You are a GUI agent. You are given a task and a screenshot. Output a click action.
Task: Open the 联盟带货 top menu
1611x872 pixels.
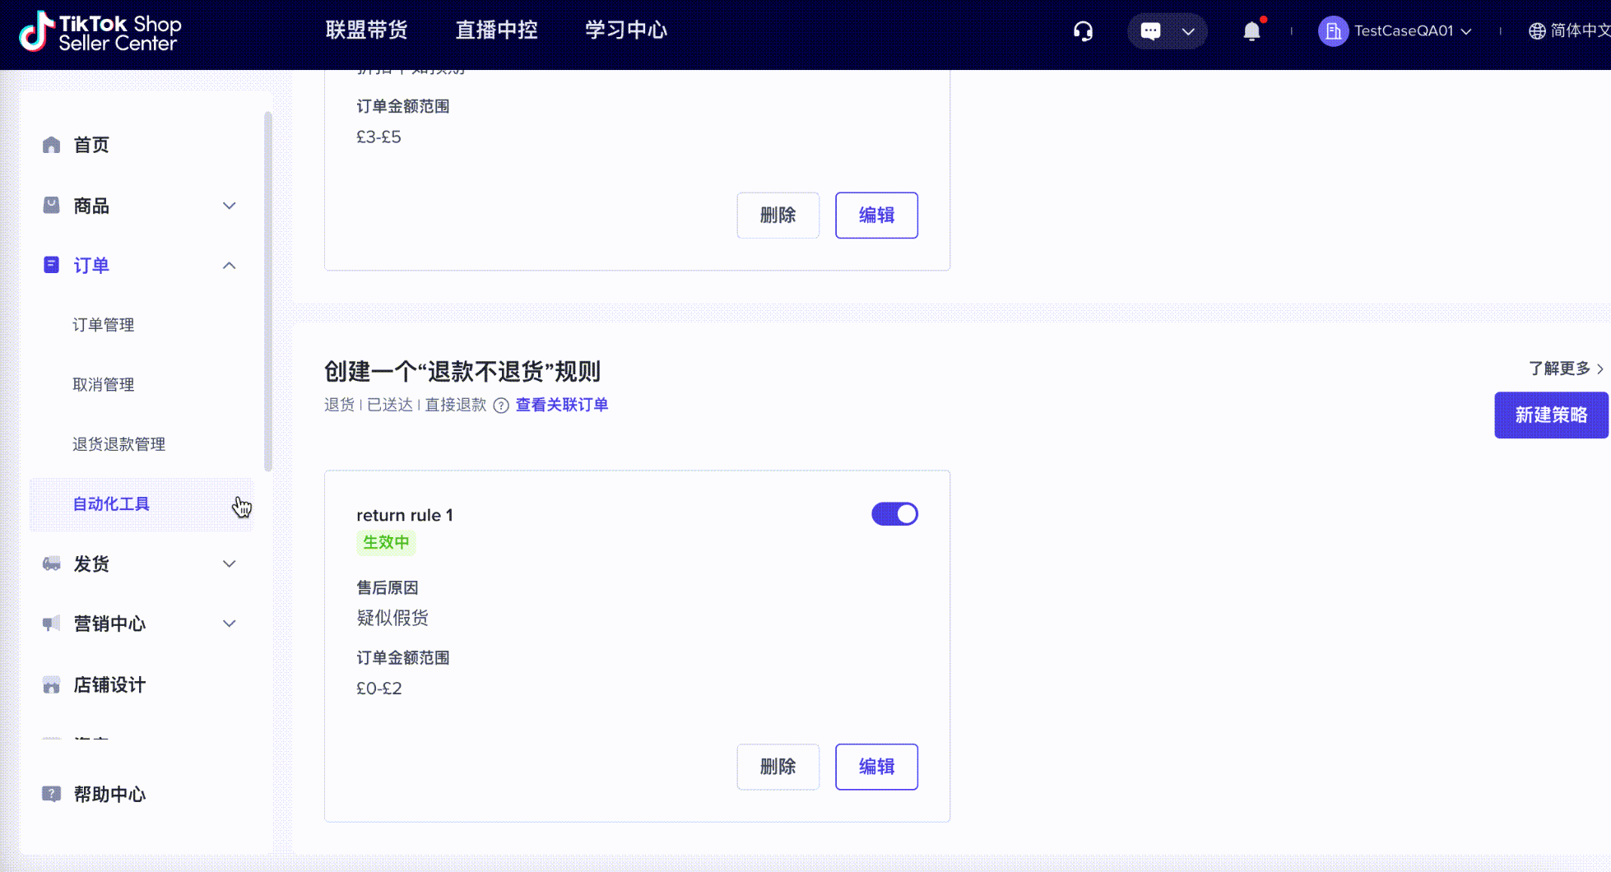(366, 30)
